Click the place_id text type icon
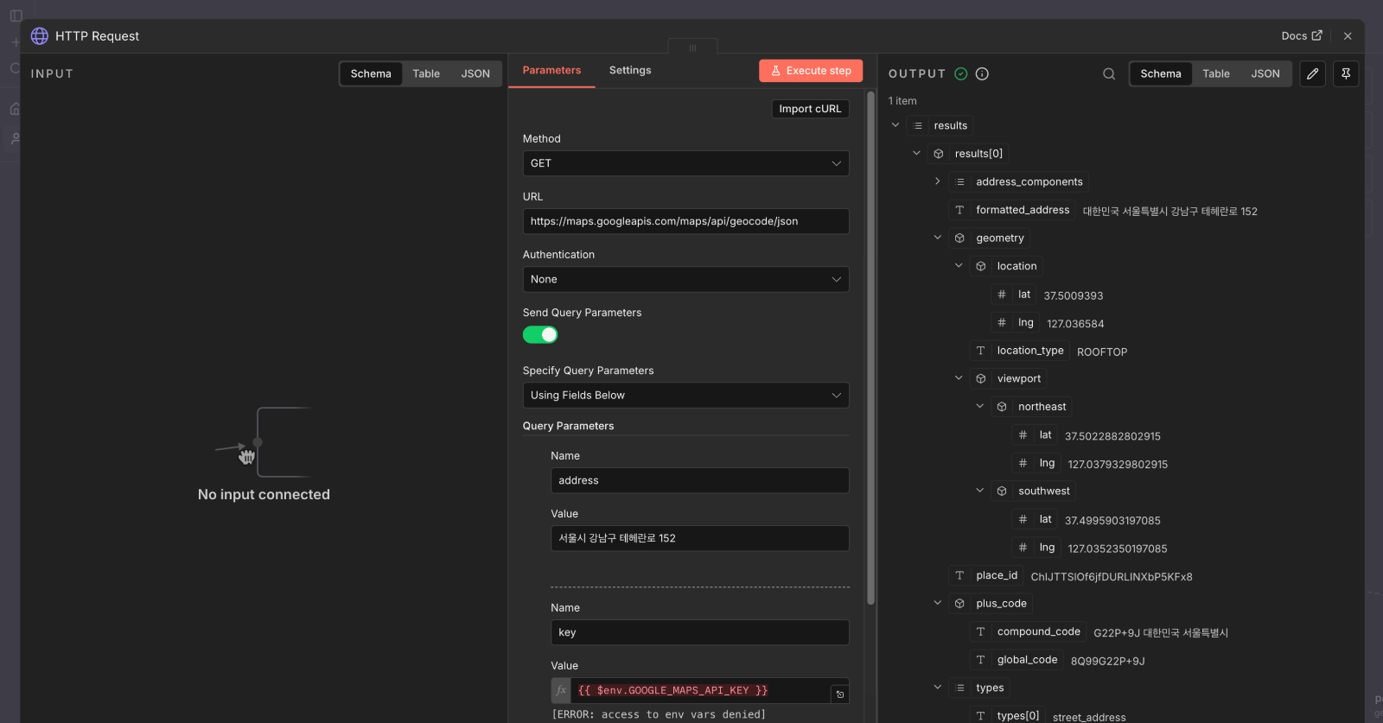 959,575
